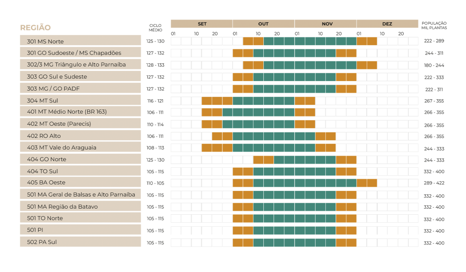Screen dimensions: 466x272
Task: Click population 266 - 355 for 401 MT Médio Norte
Action: [x=434, y=112]
